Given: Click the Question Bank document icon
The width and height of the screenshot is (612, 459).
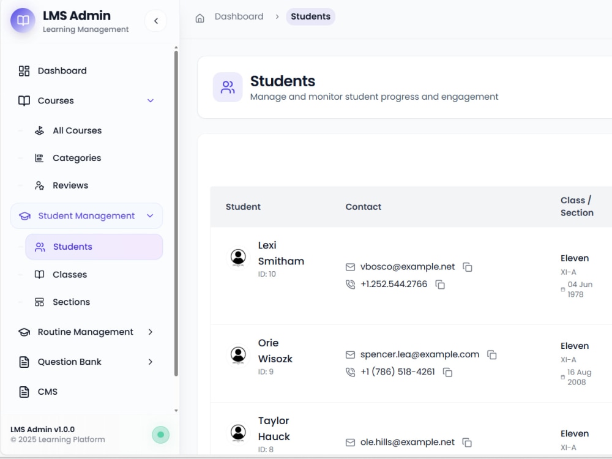Looking at the screenshot, I should coord(24,362).
